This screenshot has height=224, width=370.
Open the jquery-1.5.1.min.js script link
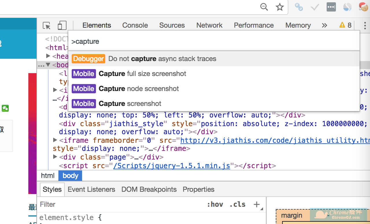point(172,166)
